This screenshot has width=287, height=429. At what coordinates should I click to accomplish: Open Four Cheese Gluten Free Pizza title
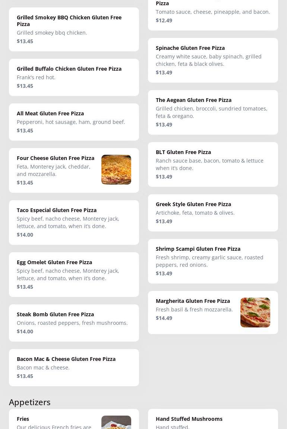56,158
